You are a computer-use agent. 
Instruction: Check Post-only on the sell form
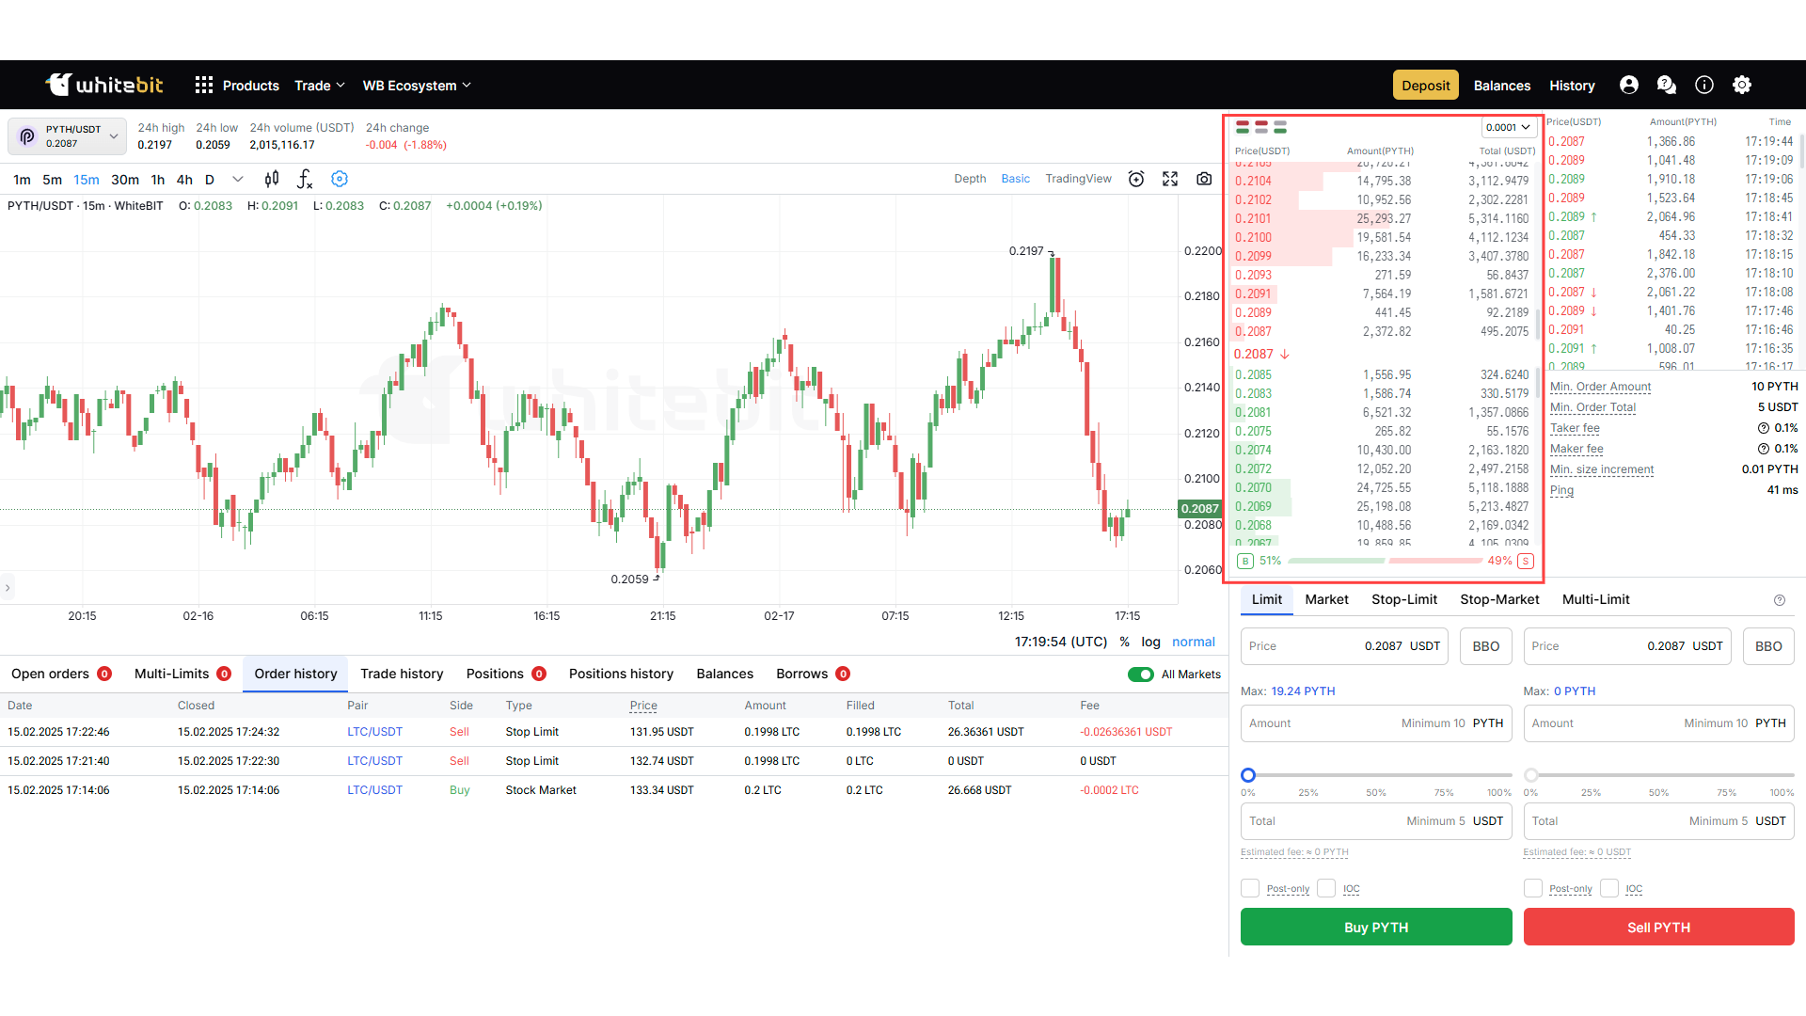click(1533, 888)
